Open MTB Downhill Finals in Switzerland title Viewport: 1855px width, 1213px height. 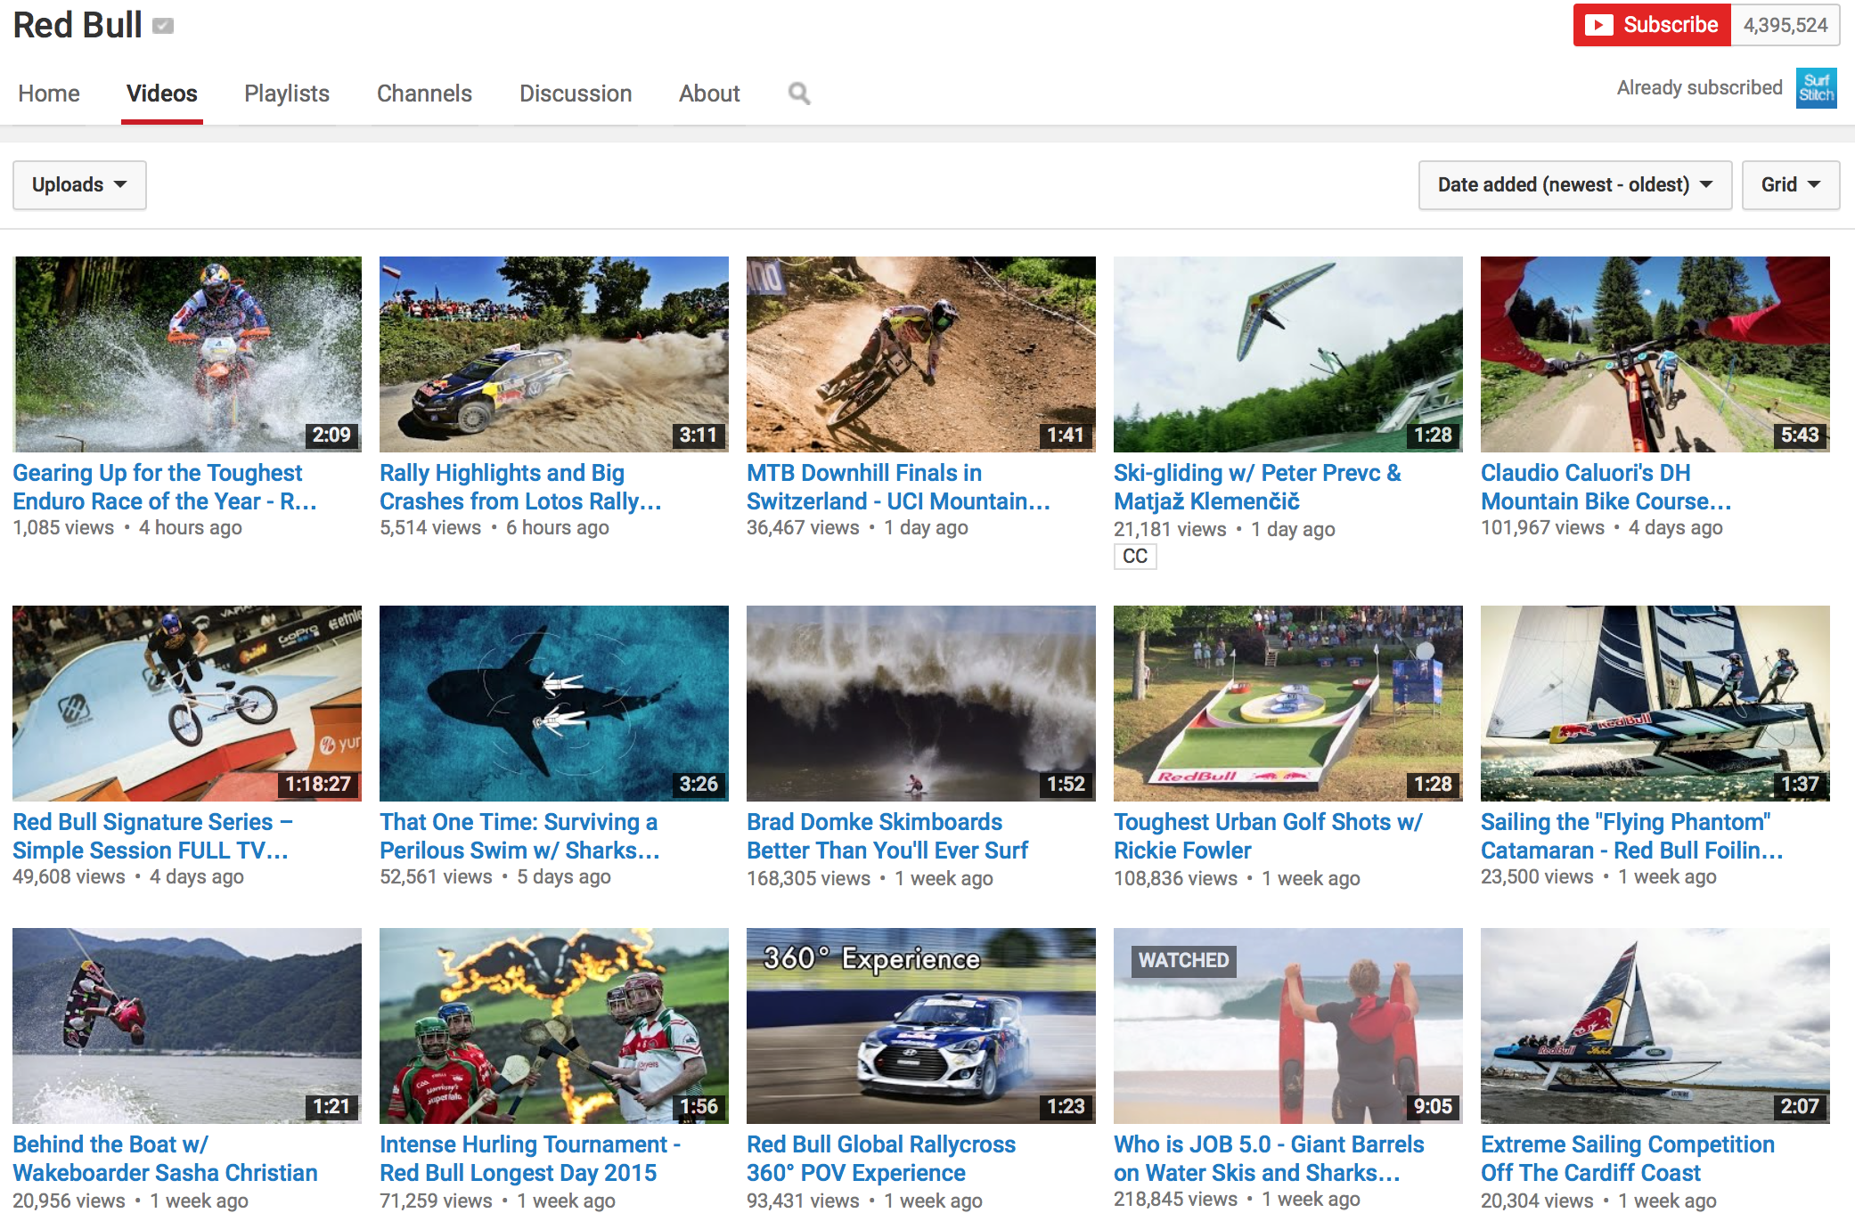point(898,487)
